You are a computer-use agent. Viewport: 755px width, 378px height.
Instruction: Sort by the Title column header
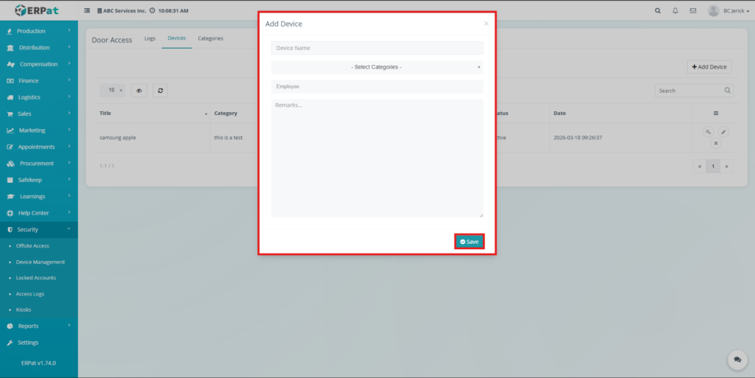tap(152, 113)
